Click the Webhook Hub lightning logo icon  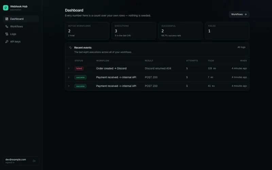tap(5, 7)
